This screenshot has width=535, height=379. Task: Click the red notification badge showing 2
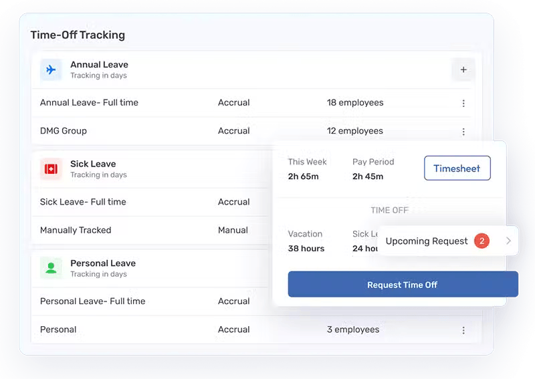coord(481,241)
